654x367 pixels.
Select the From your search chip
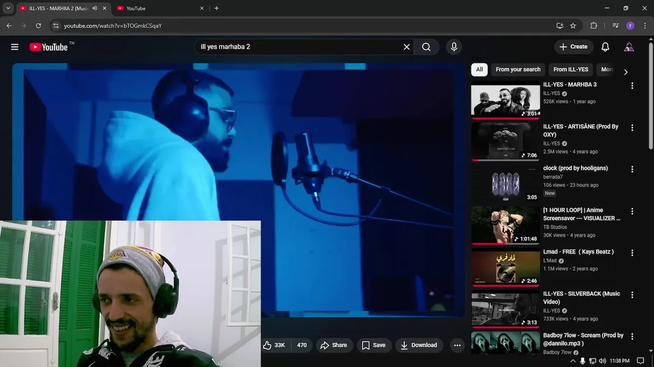click(518, 70)
